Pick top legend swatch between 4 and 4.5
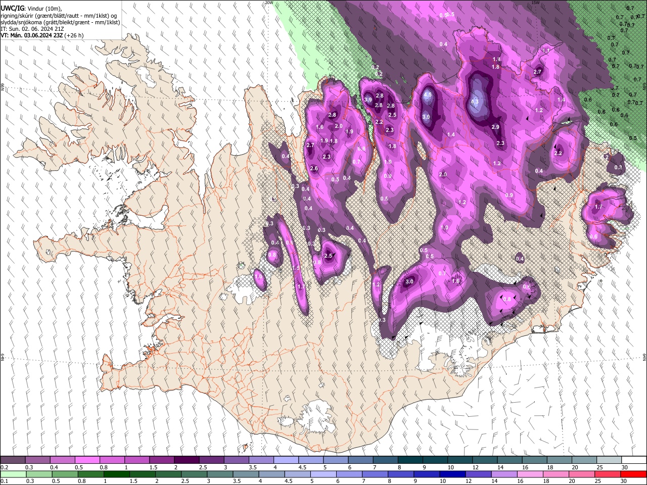 286,460
